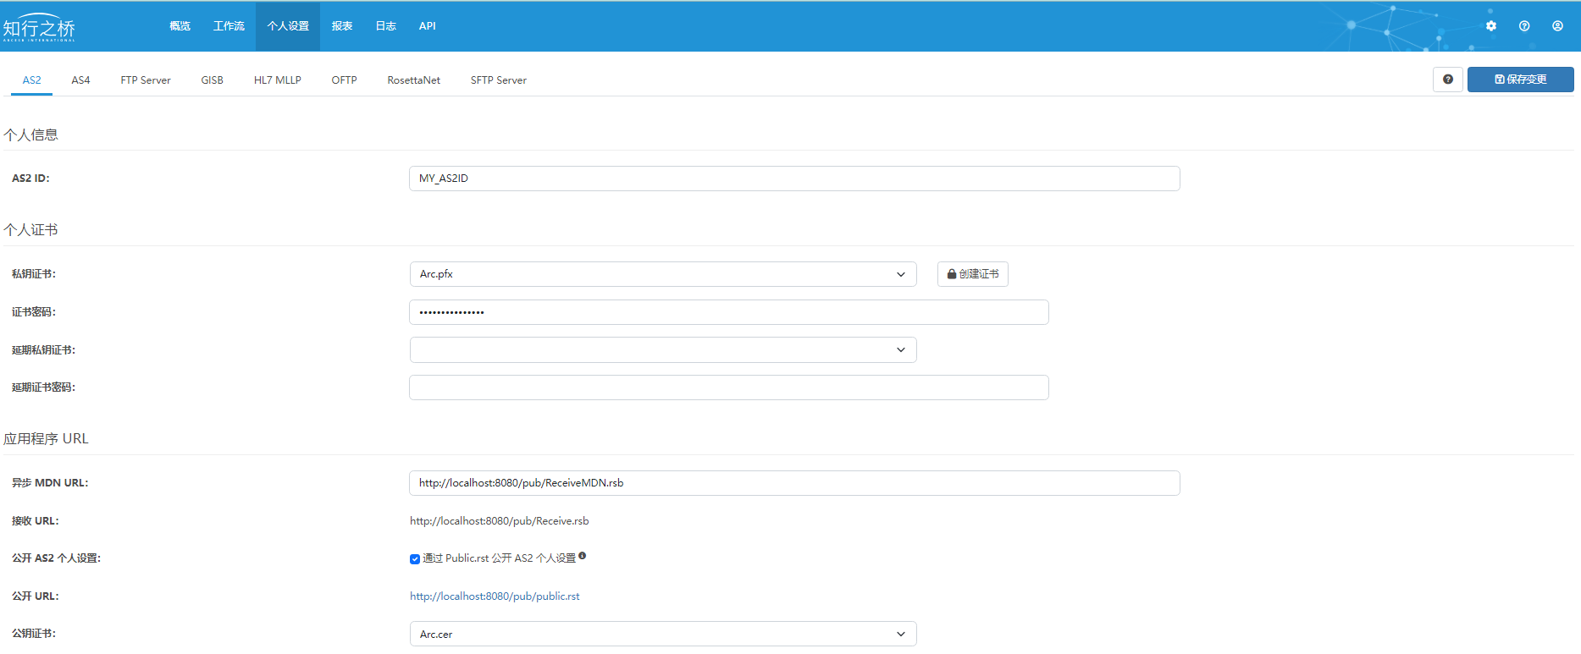Click the info icon next to Public.rst option
Screen dimensions: 1581x654
583,556
